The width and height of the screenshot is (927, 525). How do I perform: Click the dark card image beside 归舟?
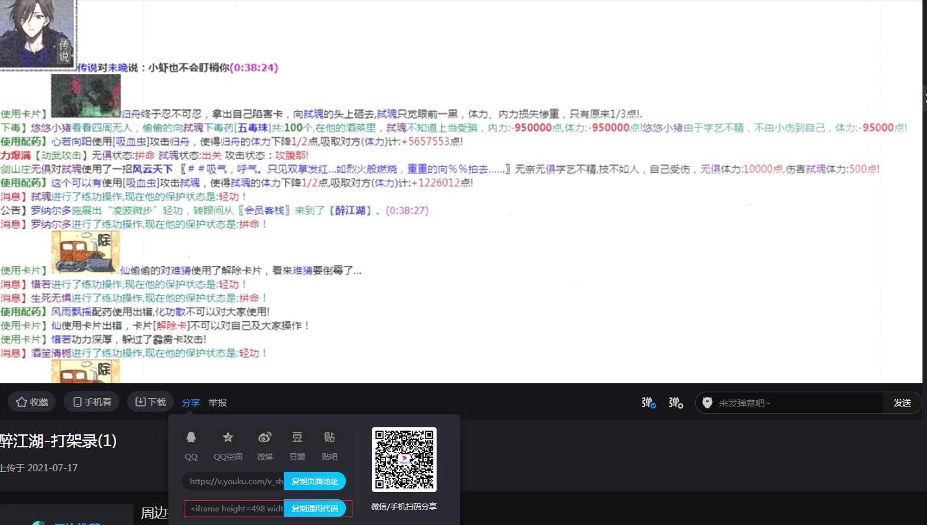pos(86,95)
